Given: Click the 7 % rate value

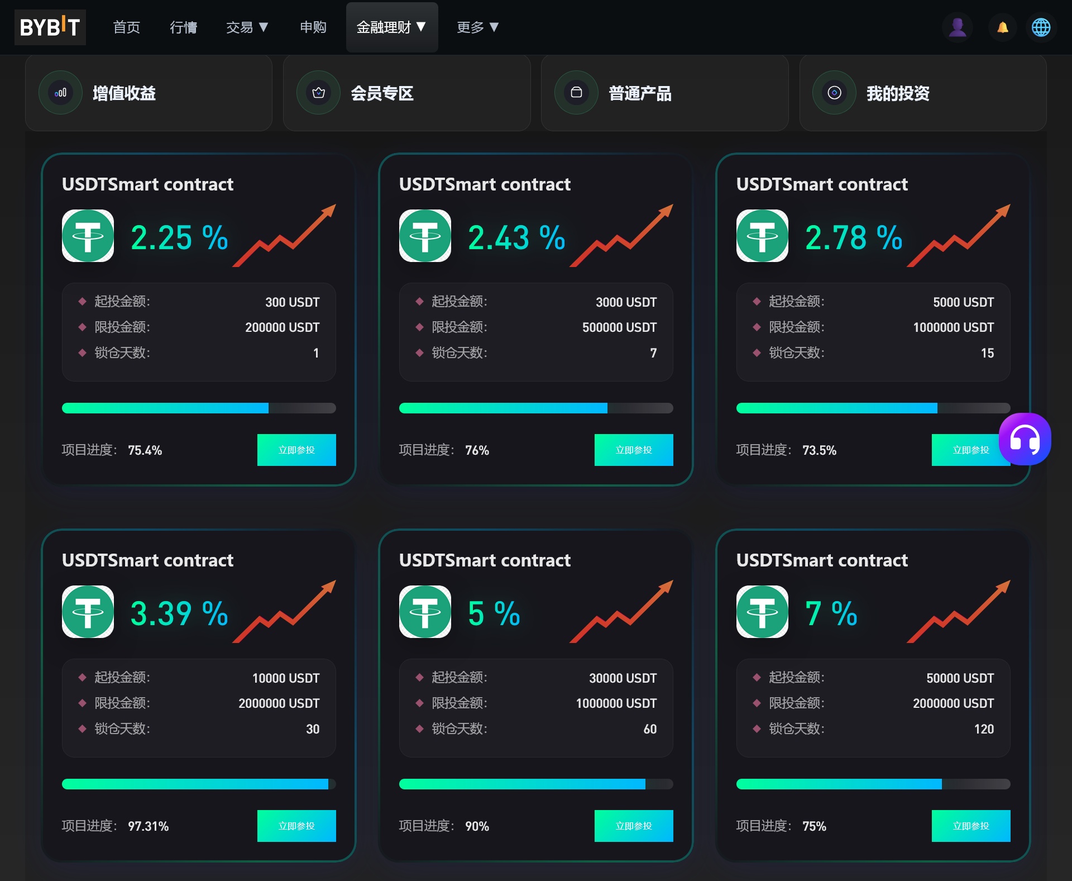Looking at the screenshot, I should tap(831, 613).
